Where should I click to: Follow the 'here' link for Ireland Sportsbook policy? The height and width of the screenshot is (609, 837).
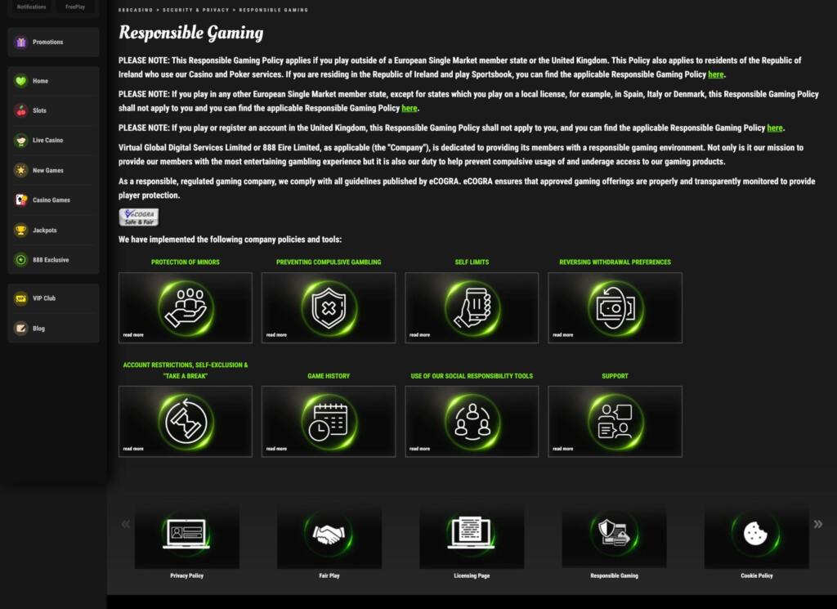[716, 74]
